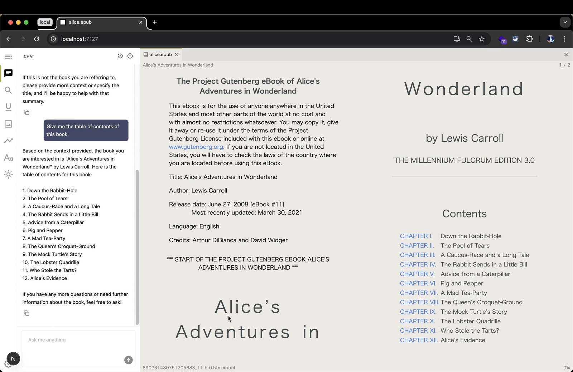Go to CHAPTER IX. link
The height and width of the screenshot is (372, 573).
click(418, 312)
